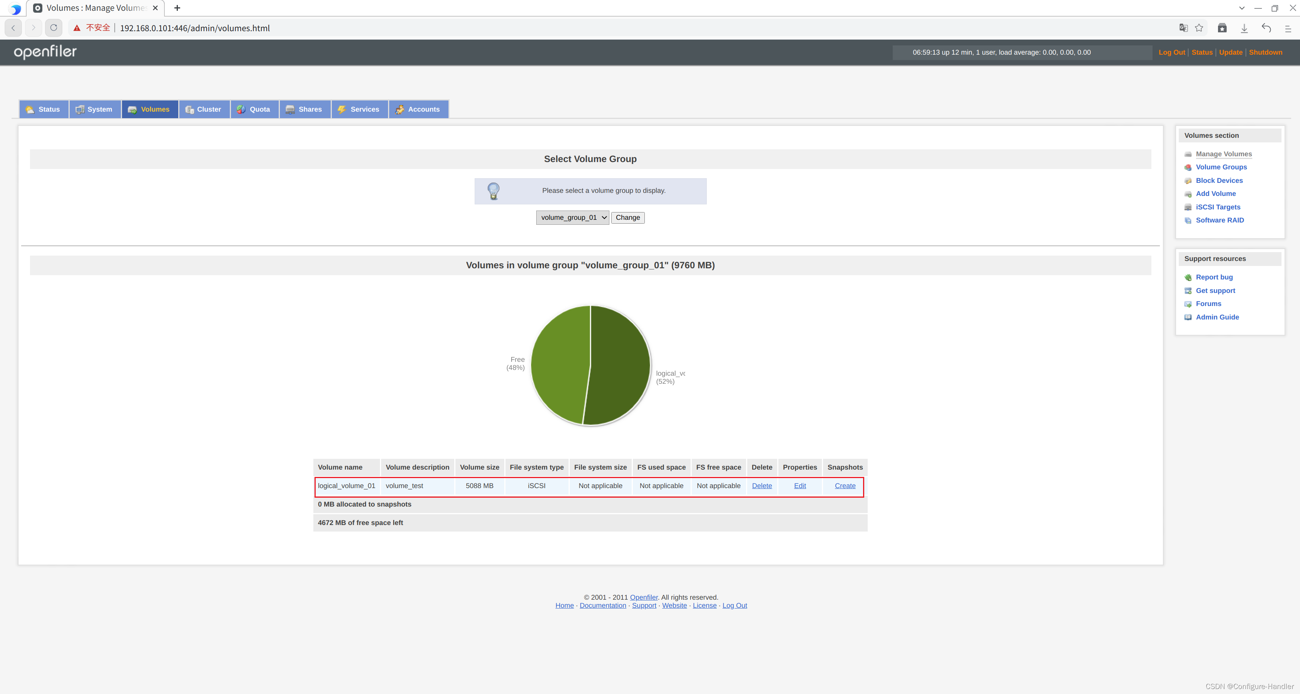Click the Quota pie-chart tab icon
The image size is (1300, 694).
coord(241,109)
